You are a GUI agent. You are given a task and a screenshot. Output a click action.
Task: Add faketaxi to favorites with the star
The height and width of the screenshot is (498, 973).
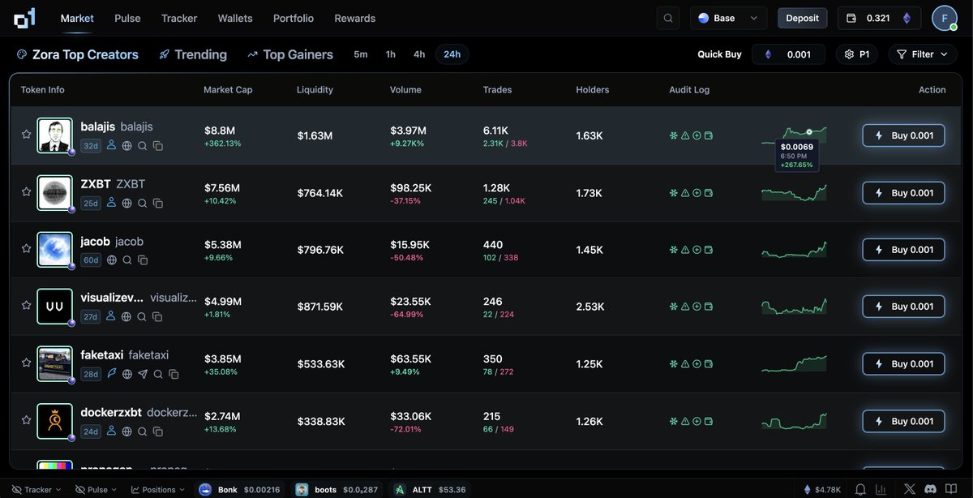[x=26, y=363]
